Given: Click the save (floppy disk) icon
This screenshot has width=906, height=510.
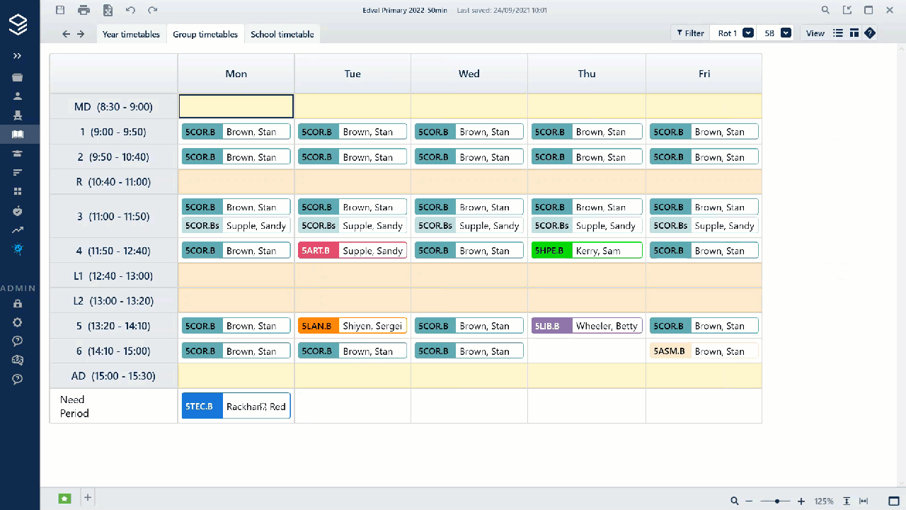Looking at the screenshot, I should coord(60,10).
